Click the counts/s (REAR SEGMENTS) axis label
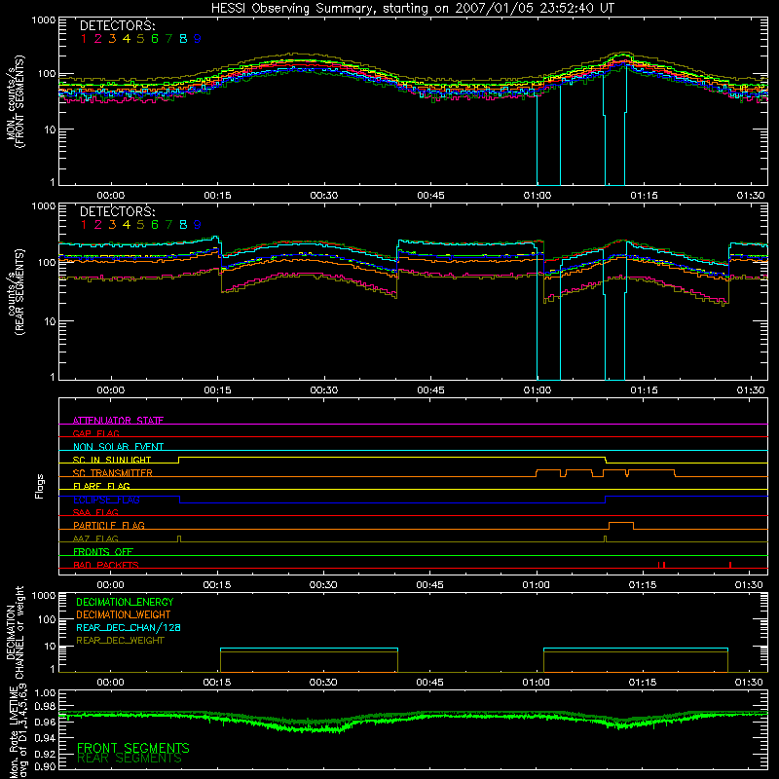Image resolution: width=779 pixels, height=779 pixels. (17, 292)
